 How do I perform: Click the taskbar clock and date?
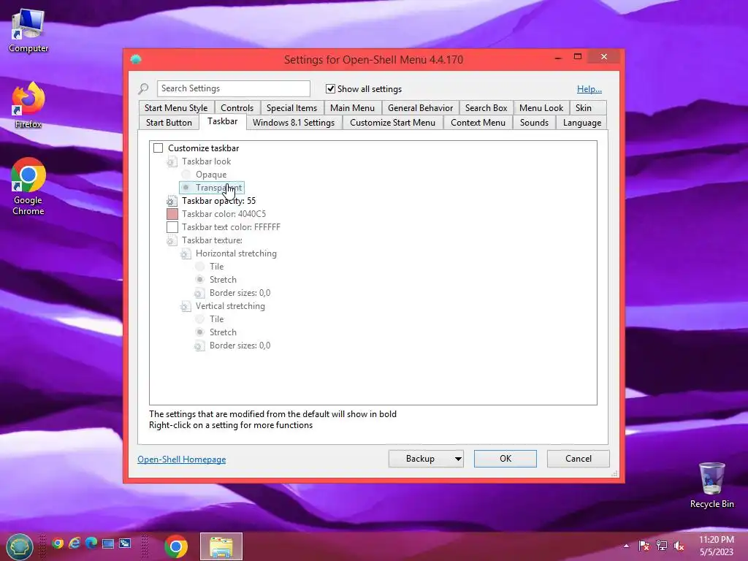tap(717, 546)
